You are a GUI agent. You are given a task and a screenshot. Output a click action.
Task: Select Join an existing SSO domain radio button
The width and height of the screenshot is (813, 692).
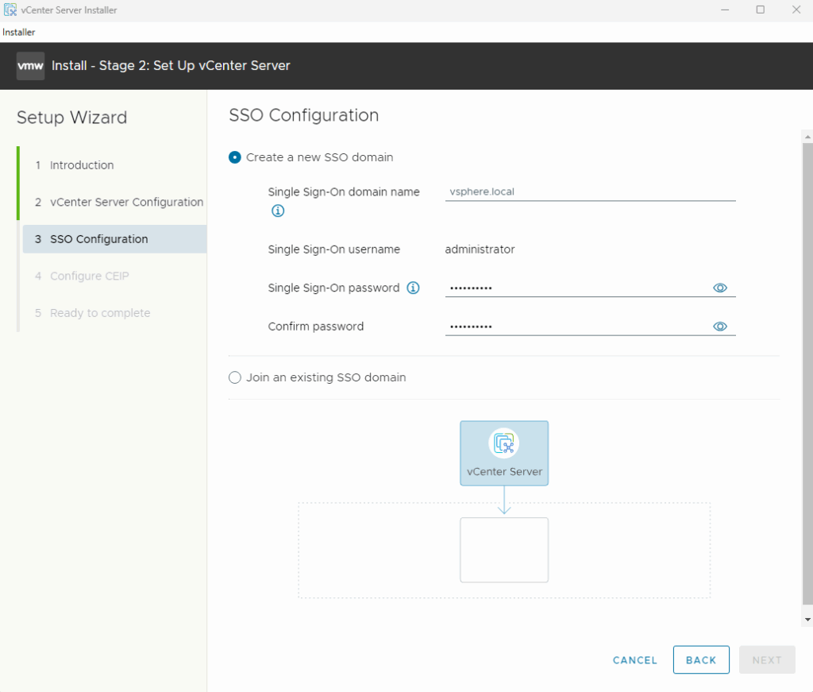(235, 377)
